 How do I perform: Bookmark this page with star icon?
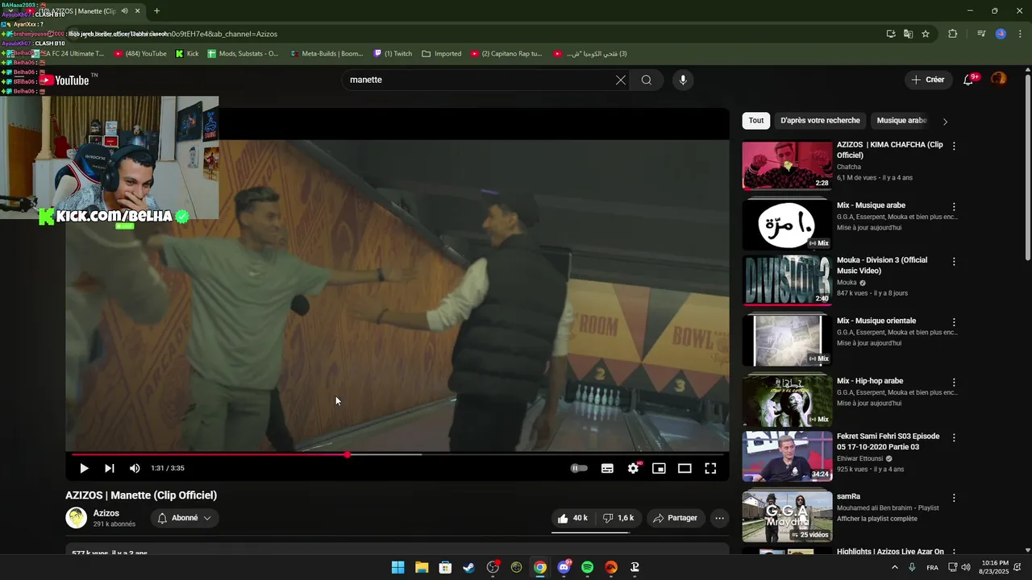tap(926, 34)
